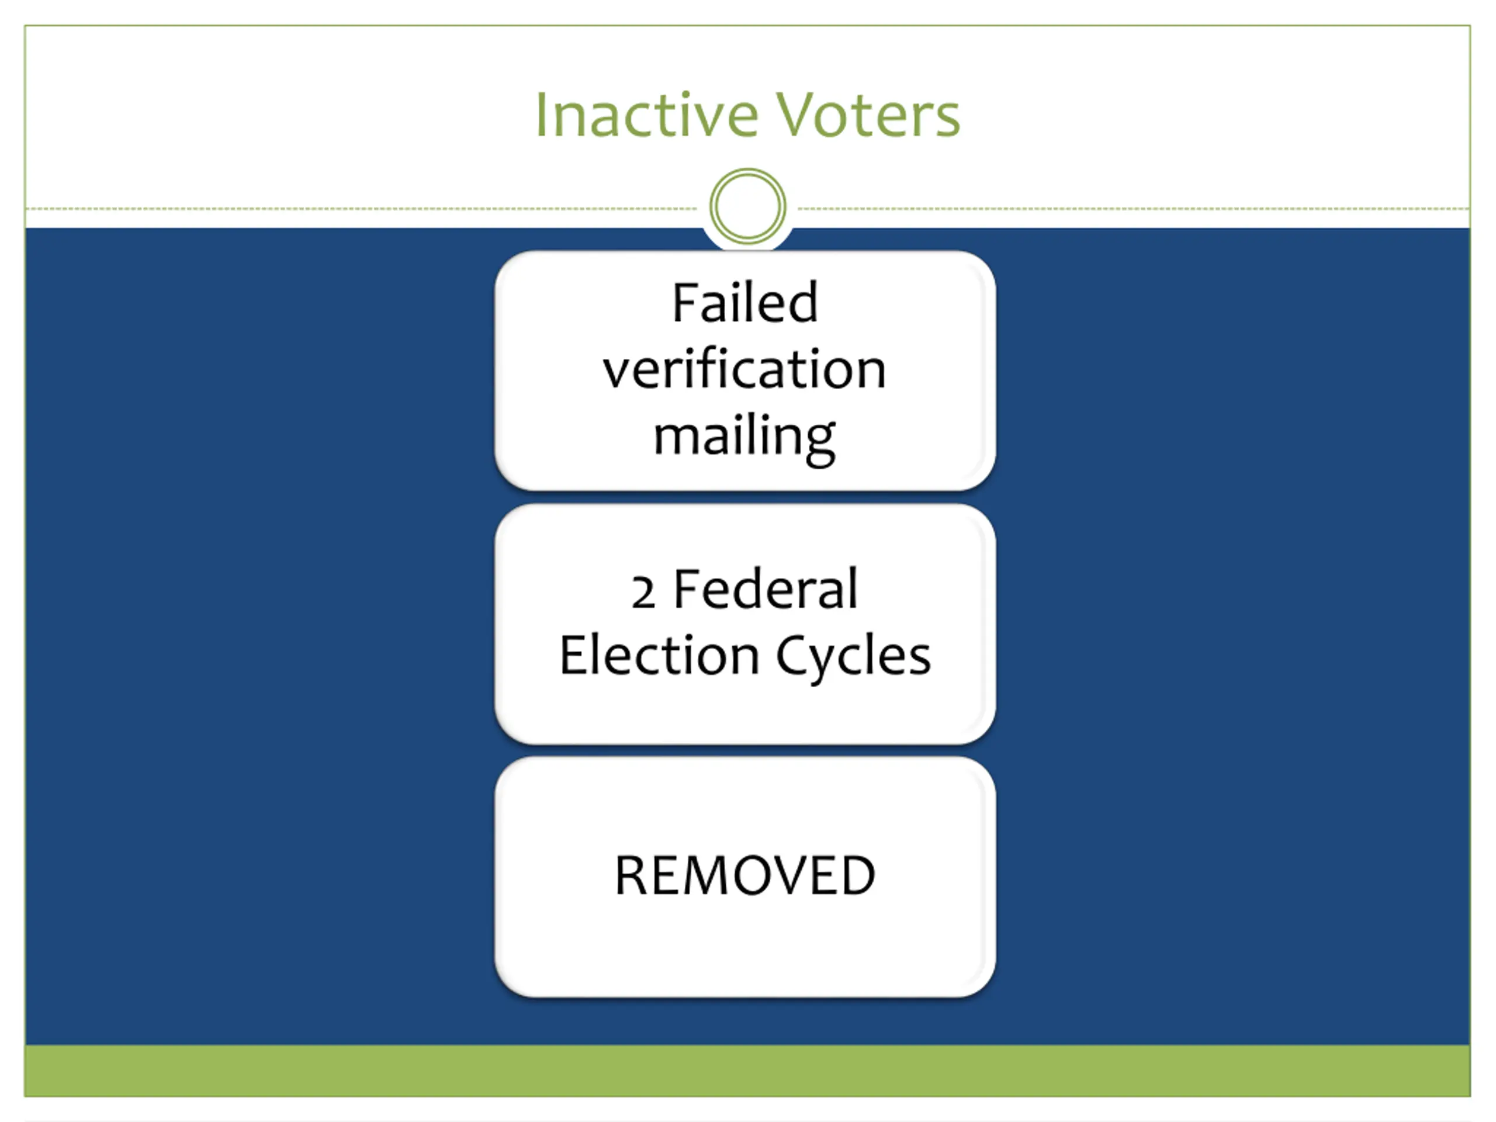The width and height of the screenshot is (1496, 1122).
Task: Select the word "Federal" in the middle box
Action: point(766,589)
